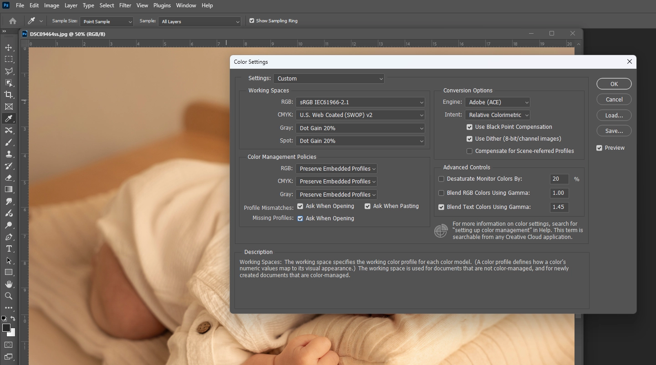The width and height of the screenshot is (656, 365).
Task: Click OK in Color Settings
Action: tap(614, 84)
